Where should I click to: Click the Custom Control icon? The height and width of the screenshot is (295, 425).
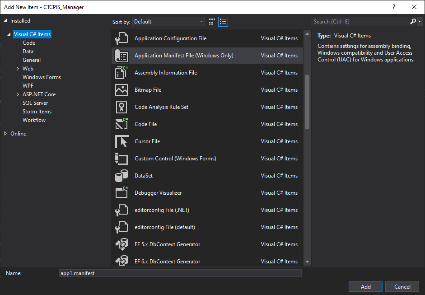[x=121, y=159]
